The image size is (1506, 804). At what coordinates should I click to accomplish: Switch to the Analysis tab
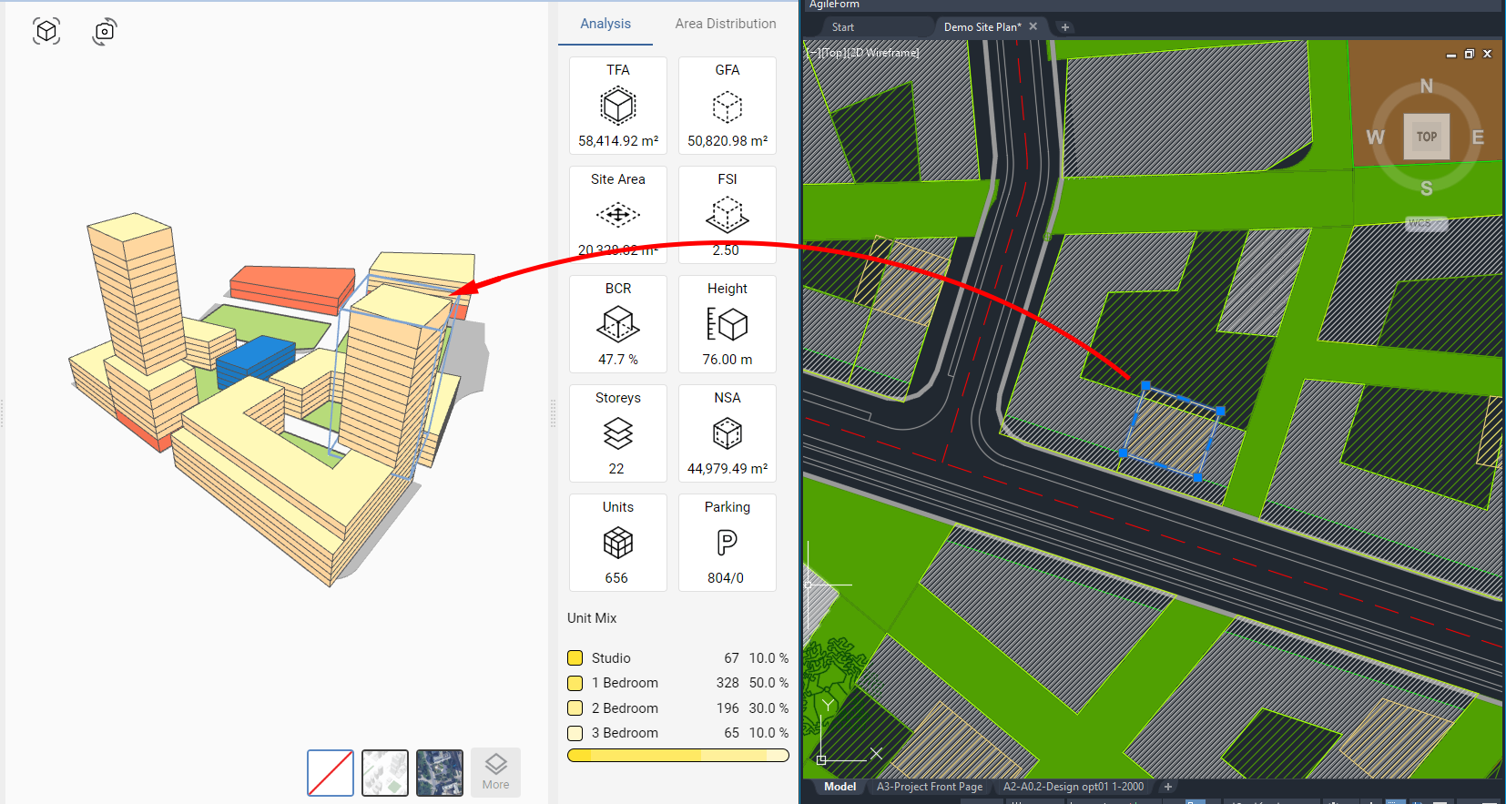605,24
